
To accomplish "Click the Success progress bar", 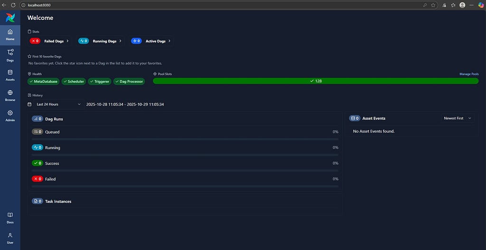I will pos(185,170).
